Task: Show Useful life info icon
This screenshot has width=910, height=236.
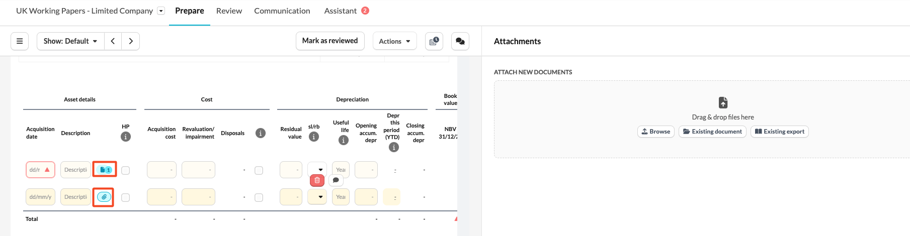Action: (344, 140)
